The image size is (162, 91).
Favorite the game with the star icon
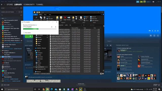158,36
